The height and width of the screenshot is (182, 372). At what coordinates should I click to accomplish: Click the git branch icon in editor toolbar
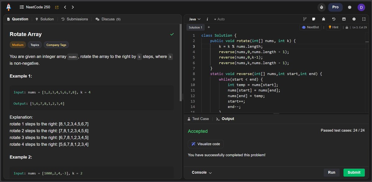tap(305, 19)
